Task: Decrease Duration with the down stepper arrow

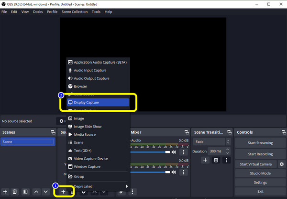Action: point(228,153)
